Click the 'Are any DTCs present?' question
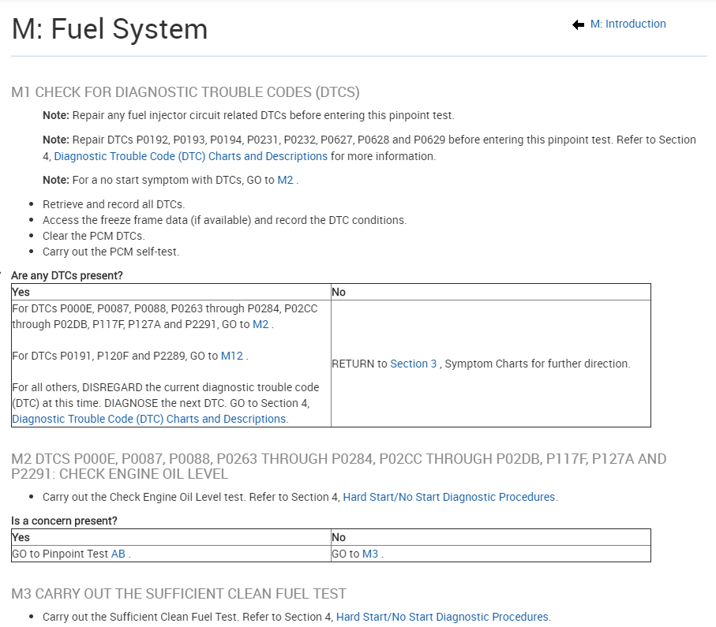 point(67,275)
